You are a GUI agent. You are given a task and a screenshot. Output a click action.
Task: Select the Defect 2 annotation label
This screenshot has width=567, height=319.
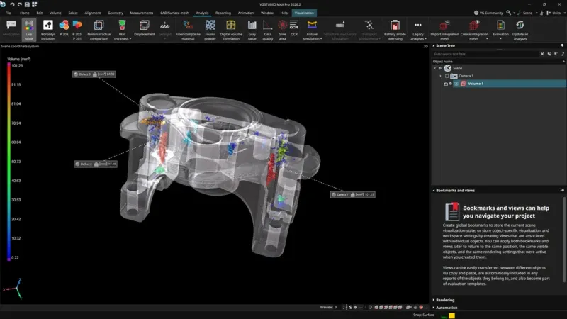click(x=96, y=164)
